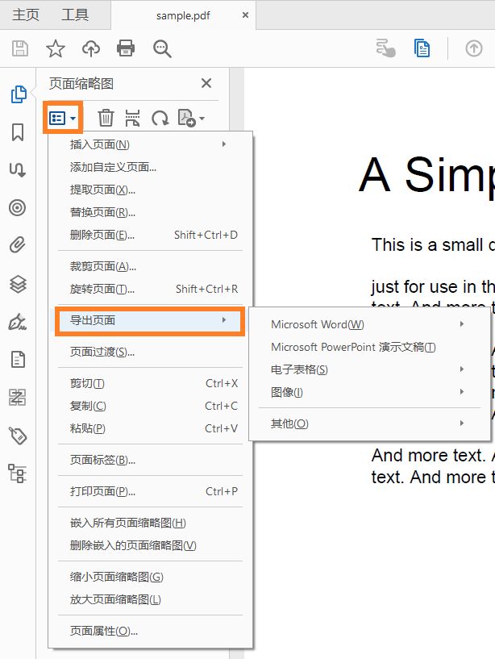Select 剪切(T) from the menu

(150, 383)
